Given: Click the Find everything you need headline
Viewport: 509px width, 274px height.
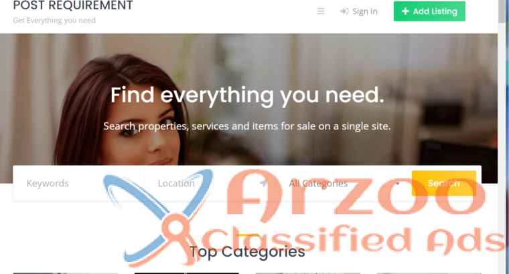Looking at the screenshot, I should click(247, 95).
